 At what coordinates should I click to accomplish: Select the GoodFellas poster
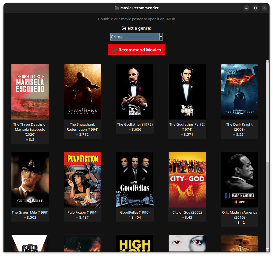135,179
